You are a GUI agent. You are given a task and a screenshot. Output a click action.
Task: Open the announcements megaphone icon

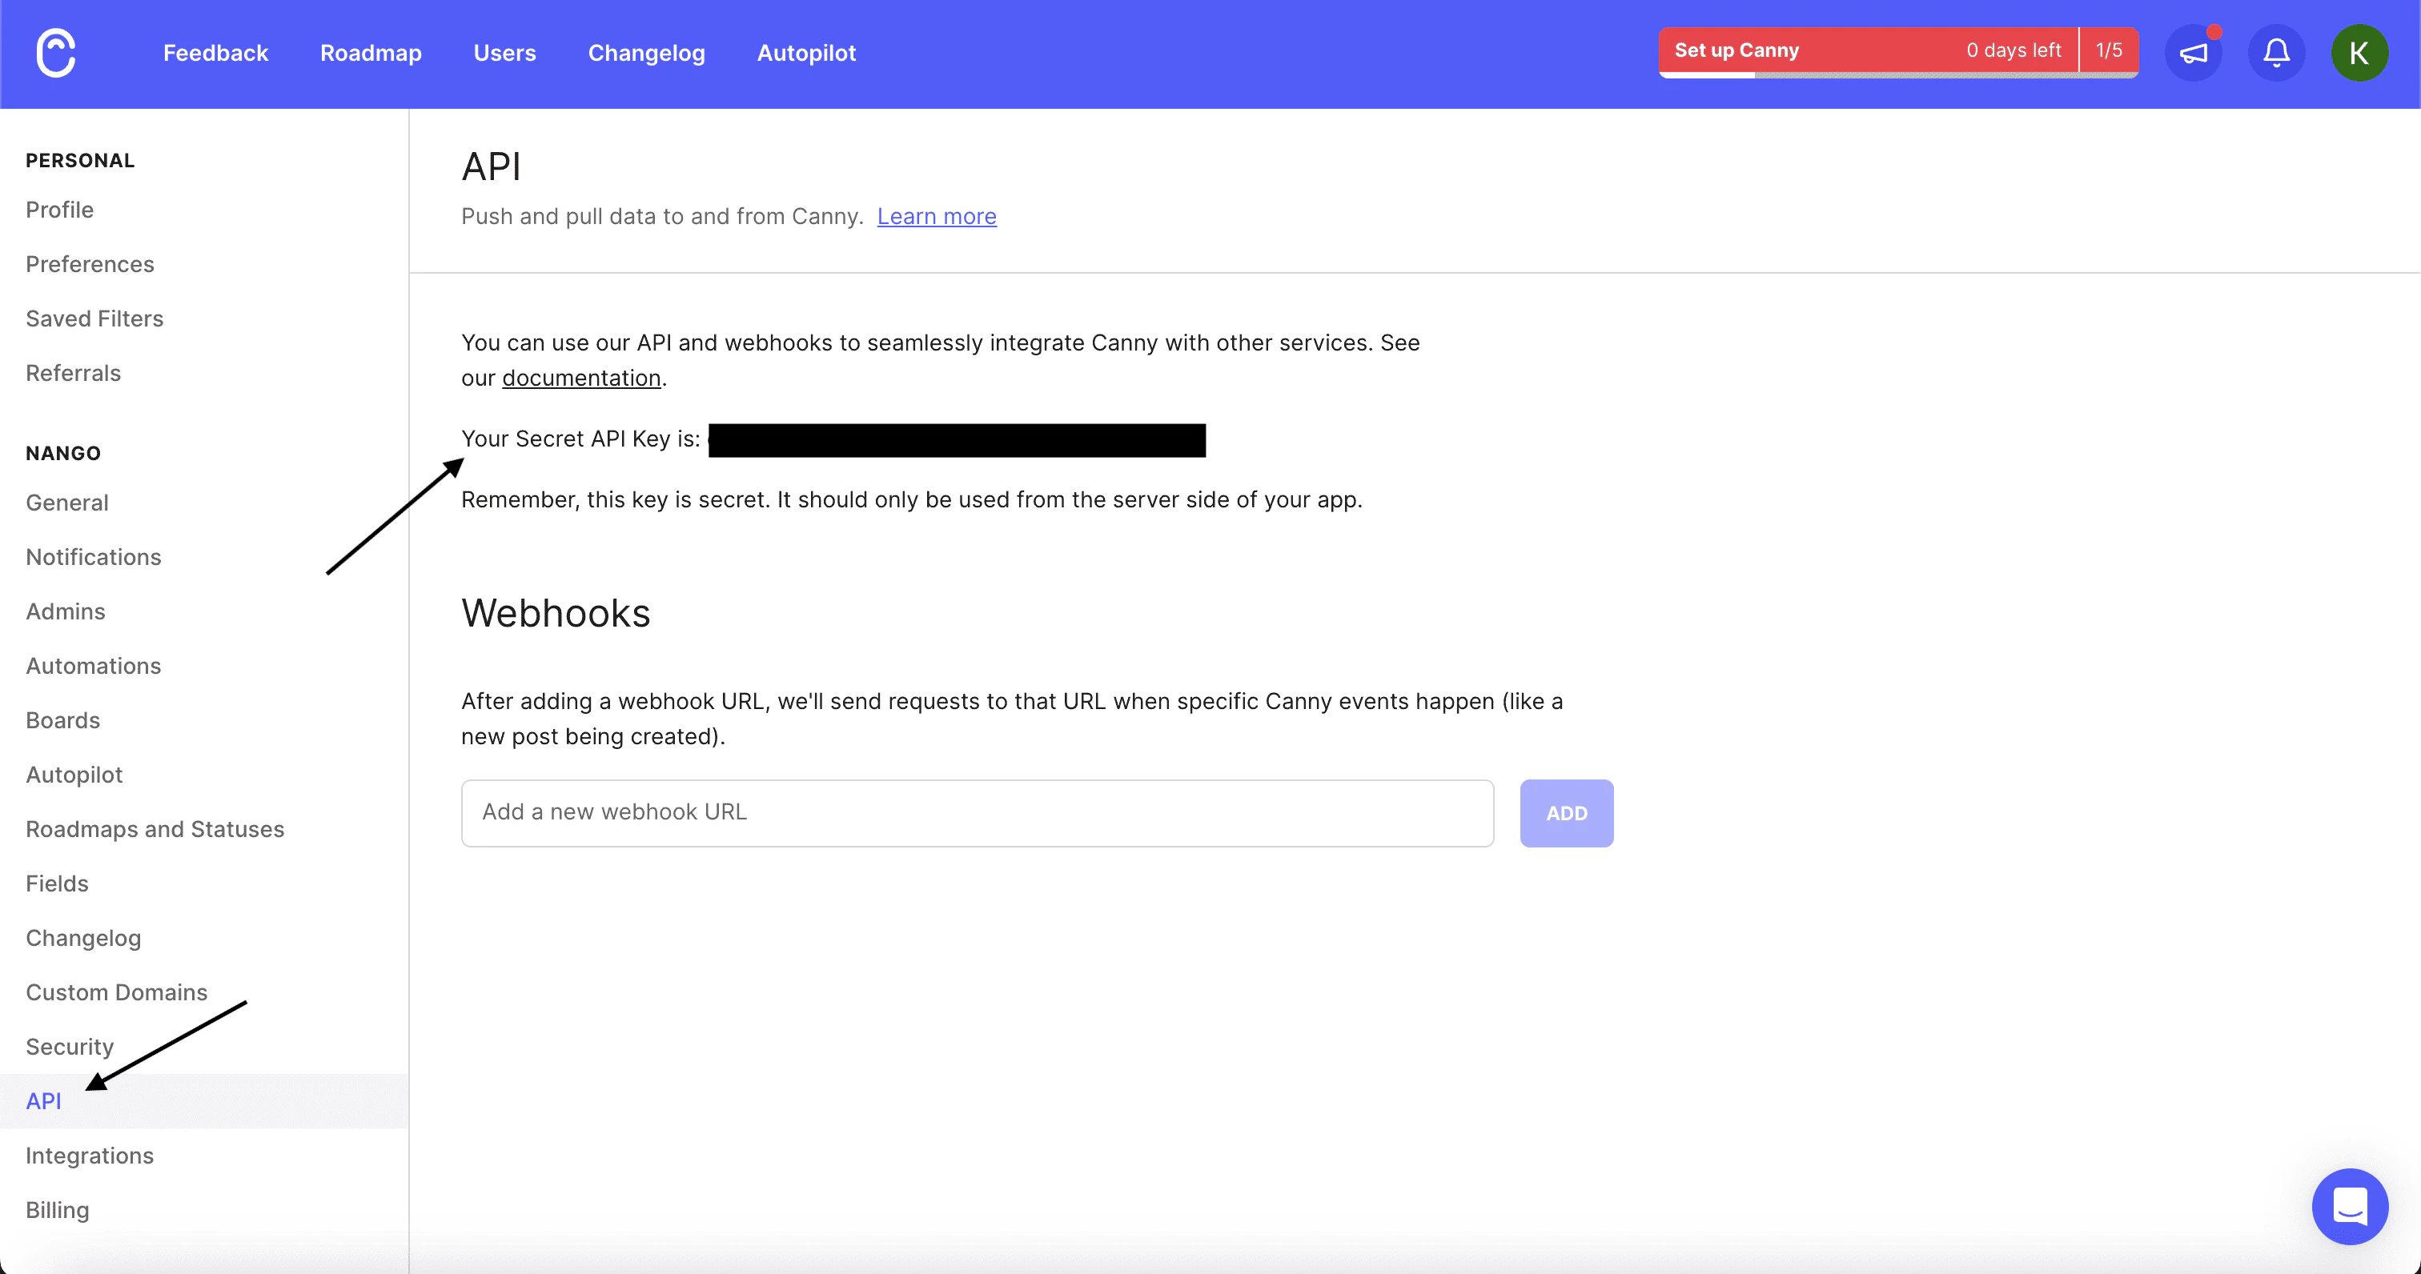tap(2193, 54)
